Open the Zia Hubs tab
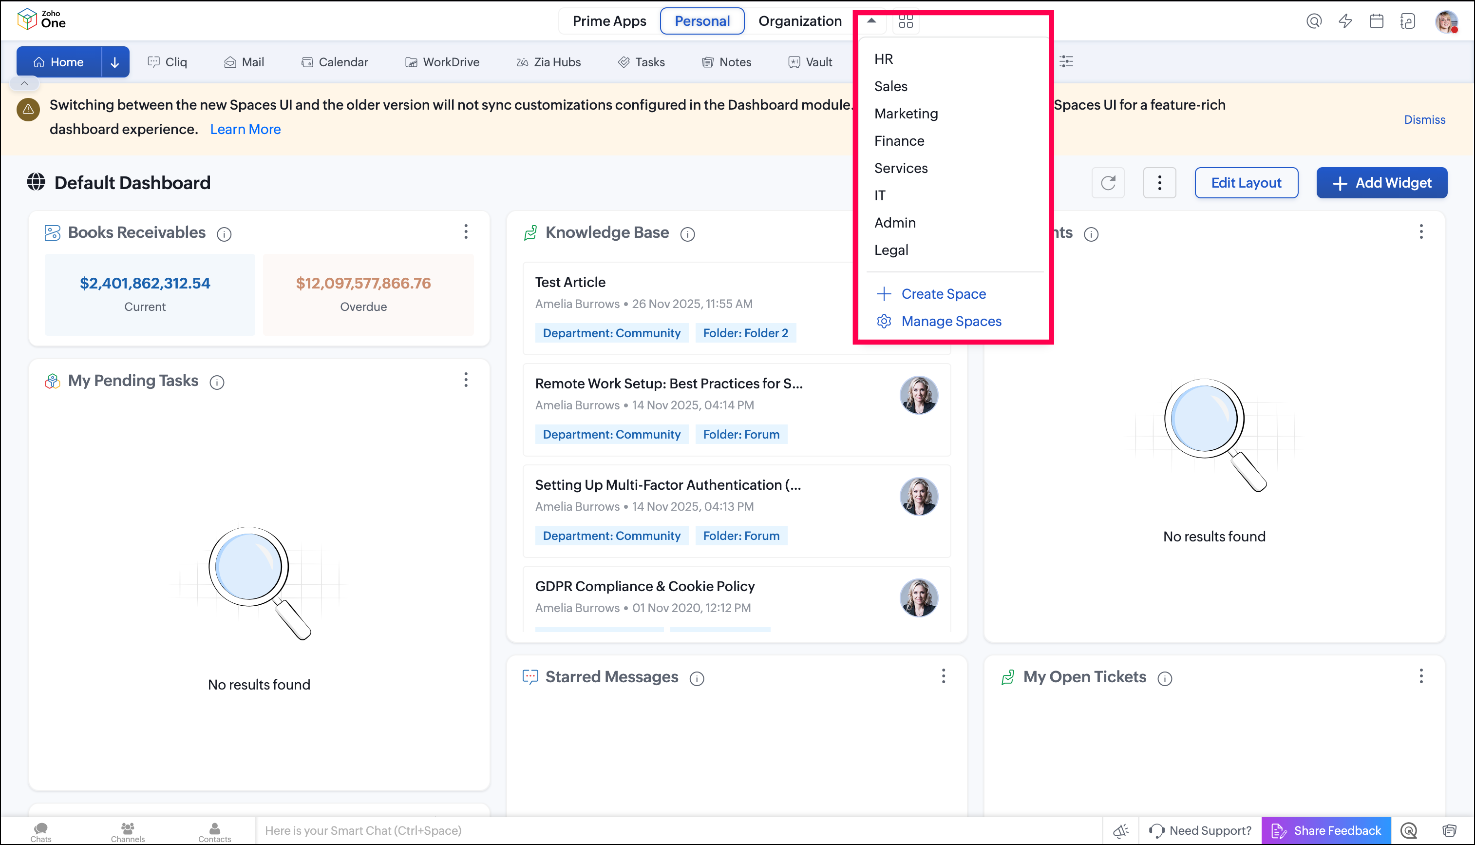This screenshot has width=1475, height=845. point(548,62)
